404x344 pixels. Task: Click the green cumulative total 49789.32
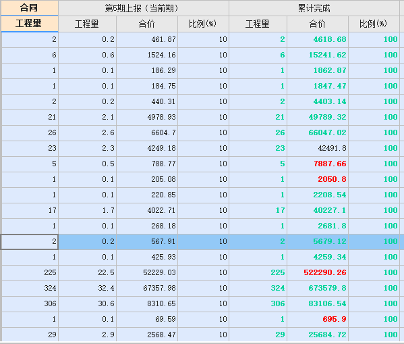pyautogui.click(x=318, y=117)
